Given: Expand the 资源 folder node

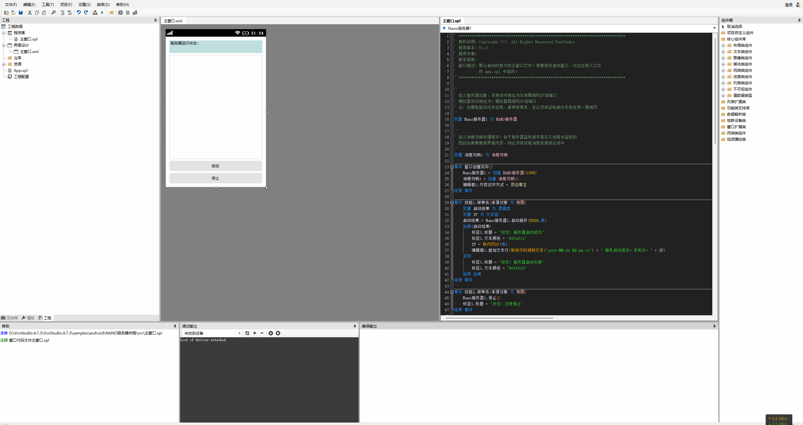Looking at the screenshot, I should pos(4,64).
